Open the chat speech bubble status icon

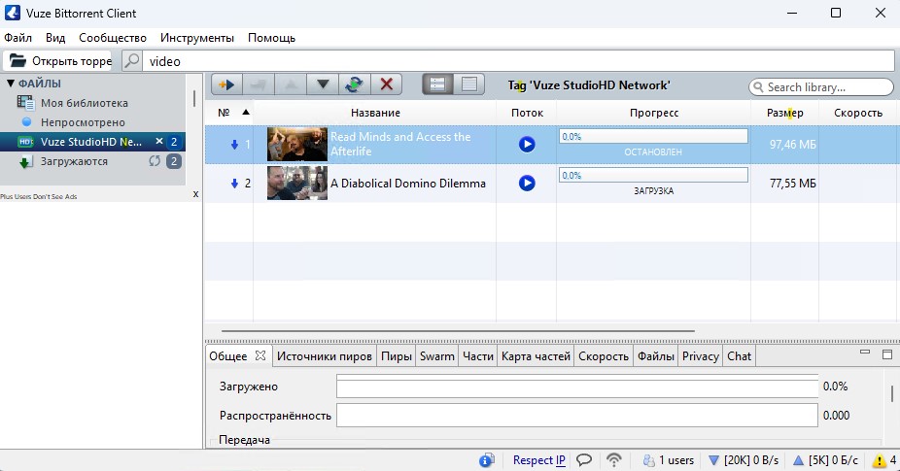584,460
